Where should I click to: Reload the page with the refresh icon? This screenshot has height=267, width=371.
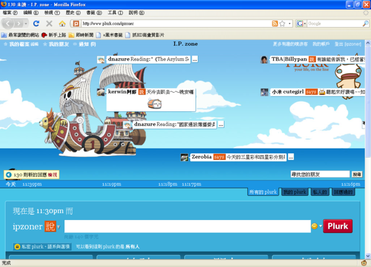pos(36,23)
